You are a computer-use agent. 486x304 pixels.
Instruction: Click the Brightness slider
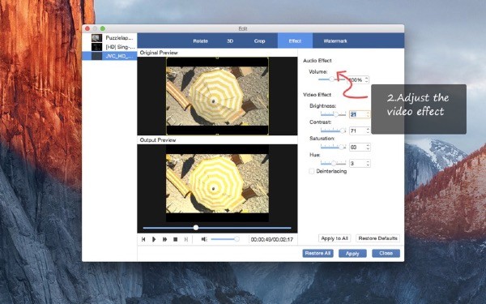pyautogui.click(x=333, y=114)
